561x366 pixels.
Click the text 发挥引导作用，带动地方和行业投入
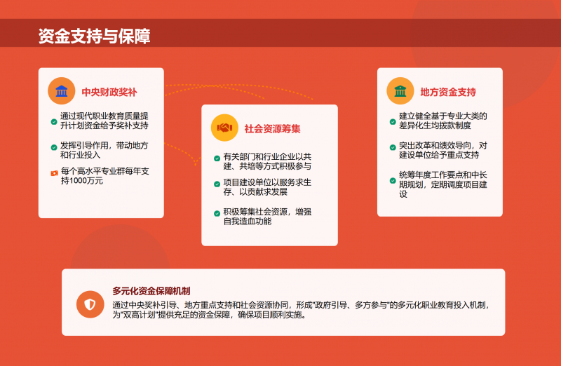(x=104, y=150)
